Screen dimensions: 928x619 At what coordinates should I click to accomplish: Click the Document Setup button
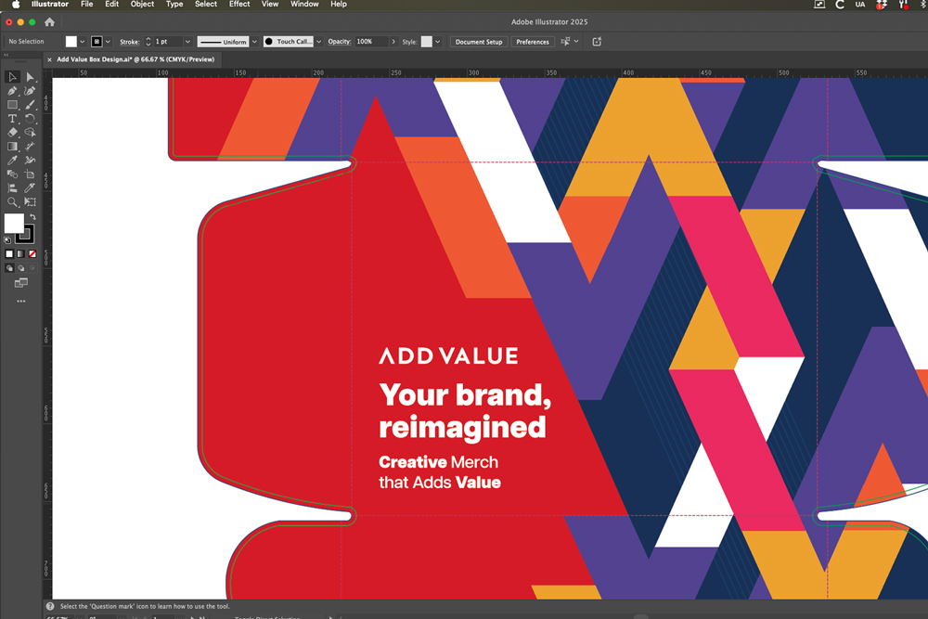point(479,42)
